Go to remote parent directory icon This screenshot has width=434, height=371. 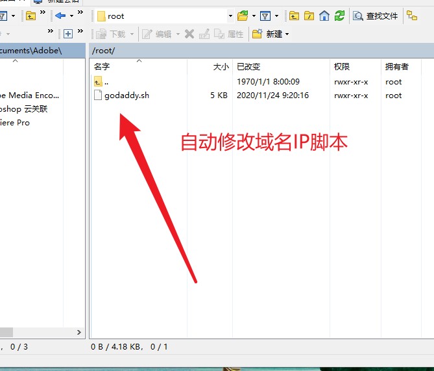coord(294,16)
